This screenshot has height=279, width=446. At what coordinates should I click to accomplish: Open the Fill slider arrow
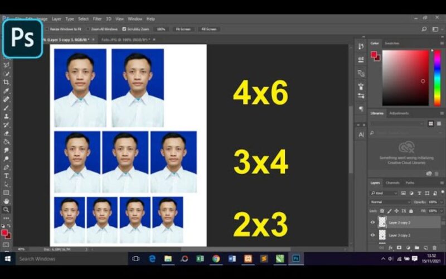point(442,211)
